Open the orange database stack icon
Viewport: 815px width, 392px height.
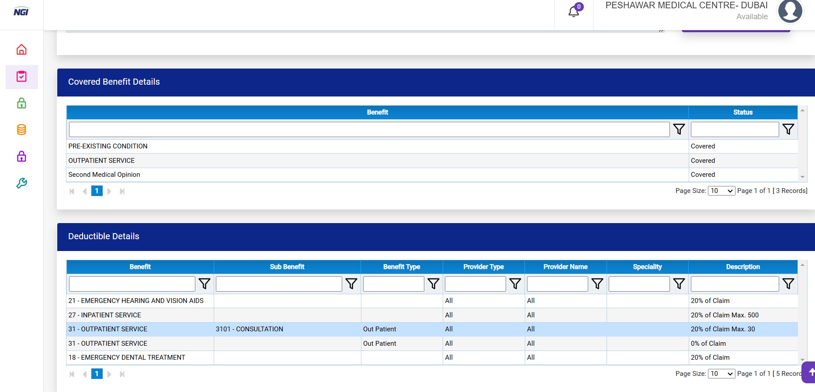21,130
